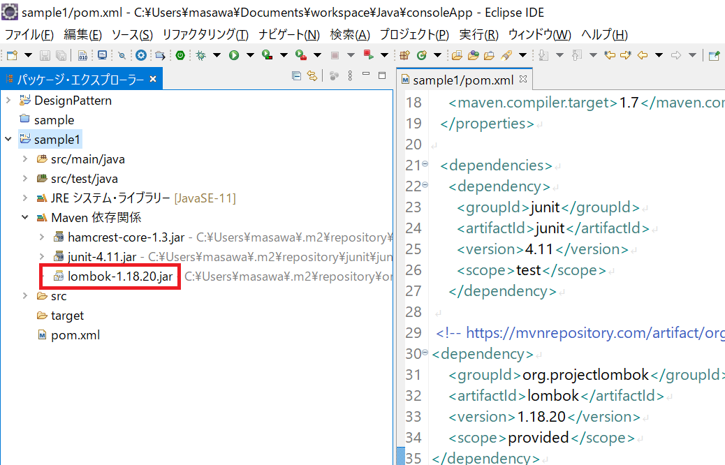The image size is (725, 465).
Task: Open the Back history dropdown arrow
Action: 659,55
